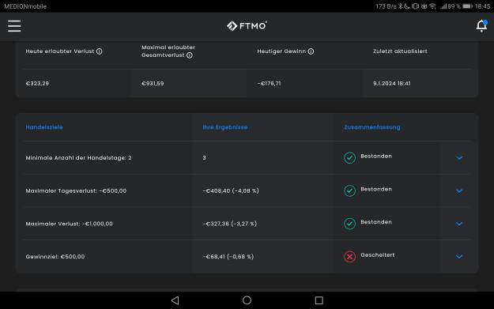Expand the Maximaler Tagesverlust row
494x309 pixels.
[x=459, y=191]
